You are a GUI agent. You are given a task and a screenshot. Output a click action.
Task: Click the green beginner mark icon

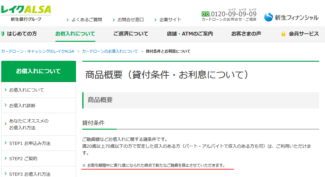click(3, 34)
